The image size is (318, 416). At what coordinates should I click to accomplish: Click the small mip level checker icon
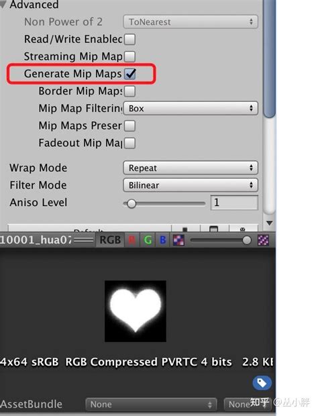click(x=178, y=240)
